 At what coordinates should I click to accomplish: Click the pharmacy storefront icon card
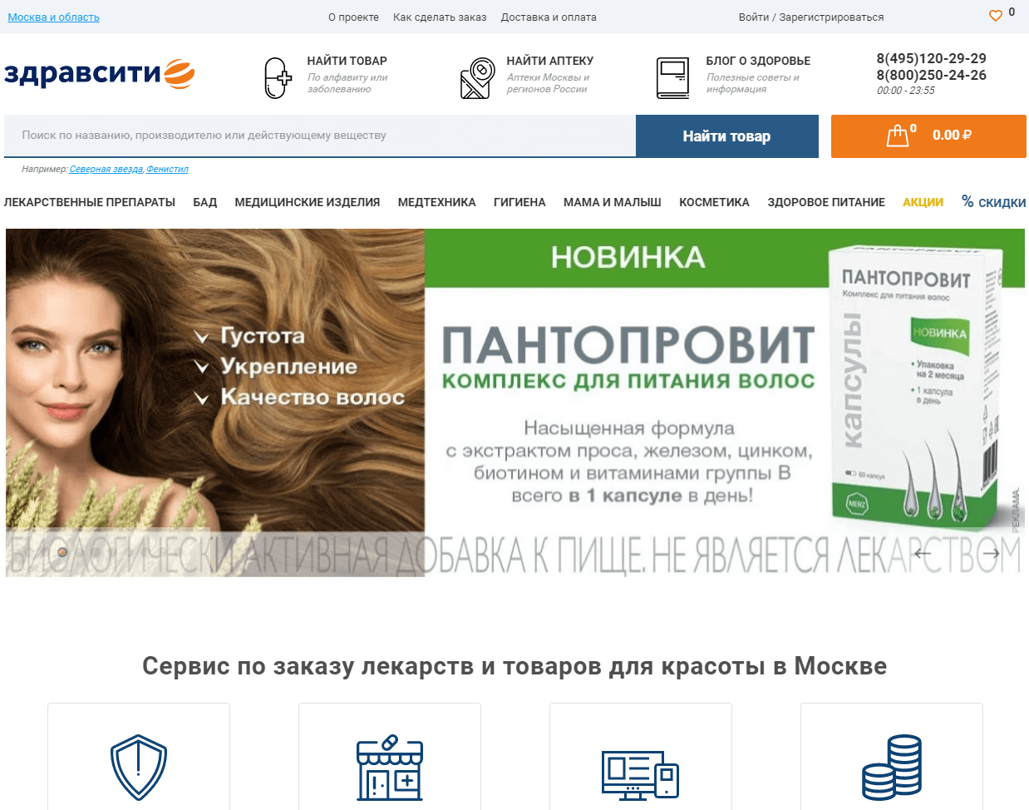(x=390, y=756)
